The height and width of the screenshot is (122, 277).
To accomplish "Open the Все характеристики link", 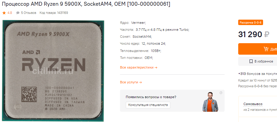I will coord(139,67).
